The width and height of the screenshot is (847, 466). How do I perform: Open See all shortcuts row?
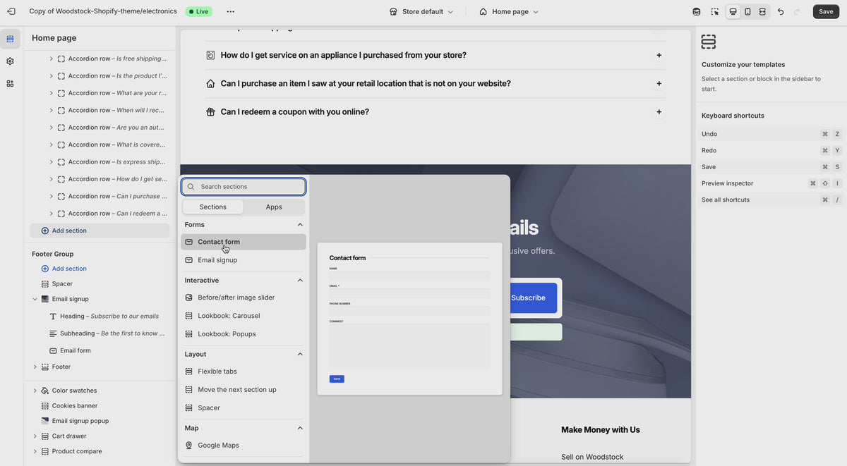[771, 200]
